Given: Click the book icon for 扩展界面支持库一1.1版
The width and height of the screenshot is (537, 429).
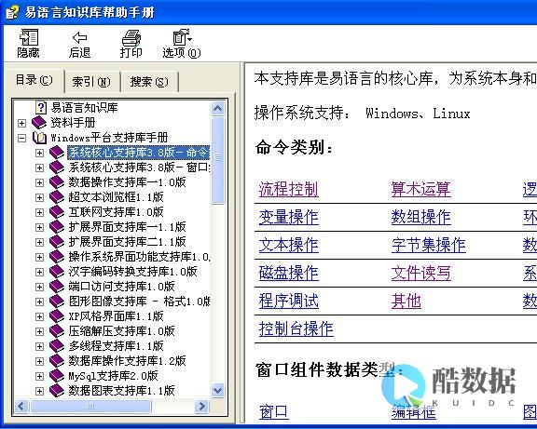Looking at the screenshot, I should pyautogui.click(x=57, y=227).
